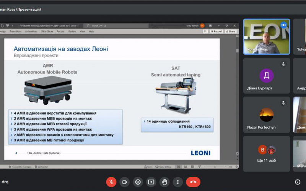Click the redo/repeat icon in quick access
This screenshot has height=191, width=306.
pos(2,26)
